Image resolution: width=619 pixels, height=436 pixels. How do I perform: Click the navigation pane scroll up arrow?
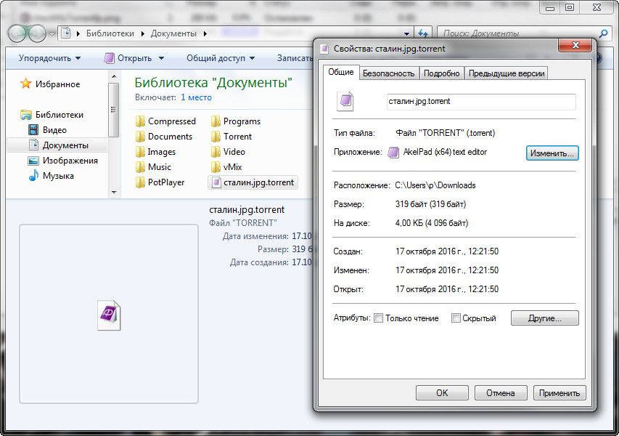coord(114,76)
